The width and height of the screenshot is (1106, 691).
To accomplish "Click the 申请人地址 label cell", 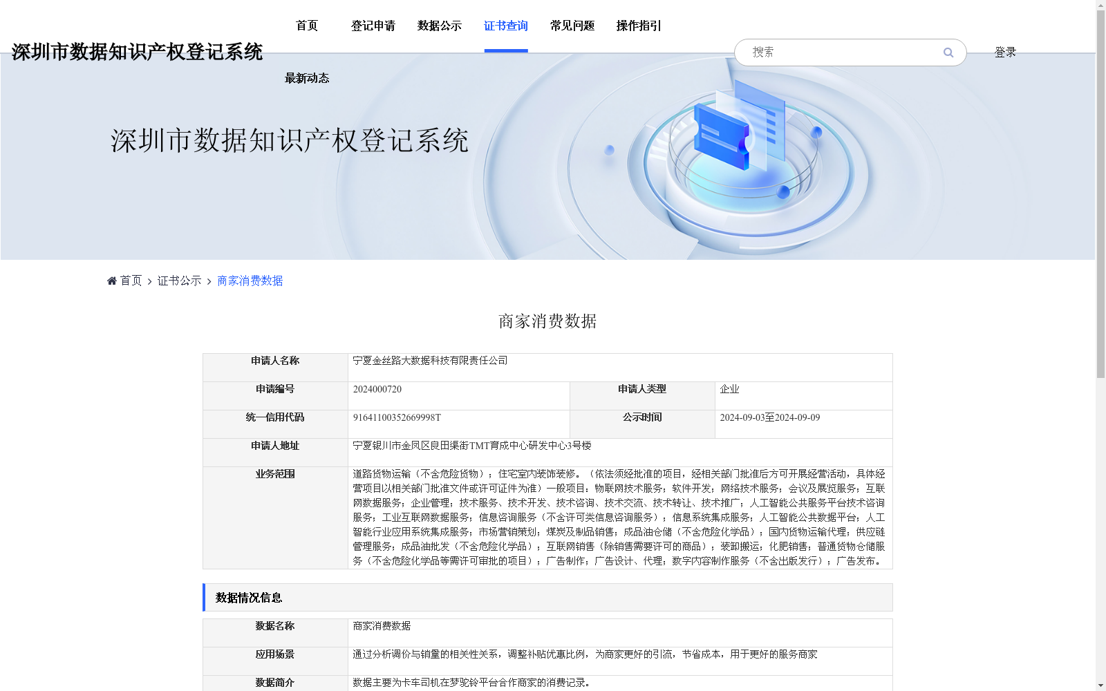I will coord(275,453).
